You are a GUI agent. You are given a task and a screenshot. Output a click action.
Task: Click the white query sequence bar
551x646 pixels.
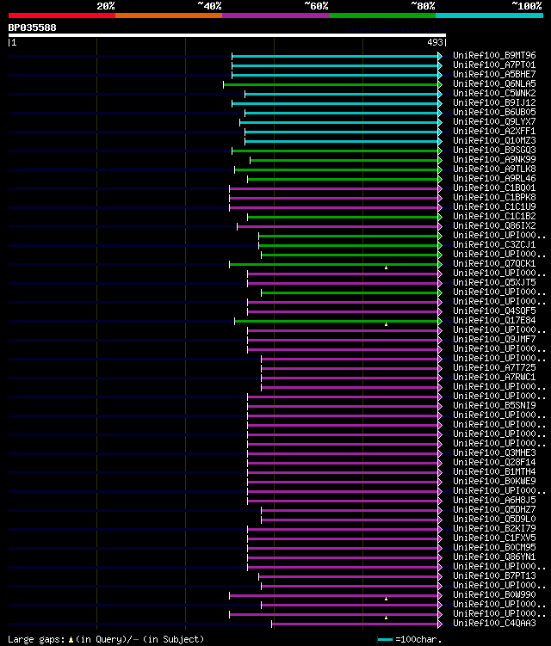(x=227, y=35)
